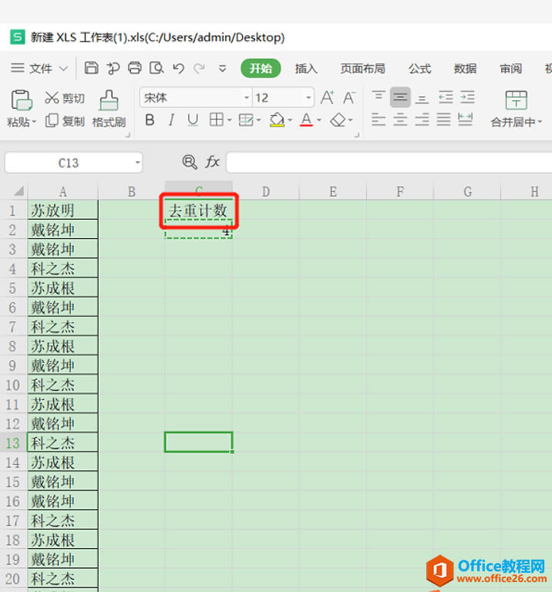Click into the formula bar input
552x592 pixels.
[389, 163]
